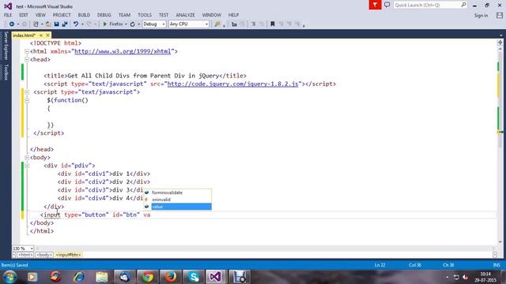Close the index.html tab
Viewport: 506px width, 284px height.
click(47, 35)
